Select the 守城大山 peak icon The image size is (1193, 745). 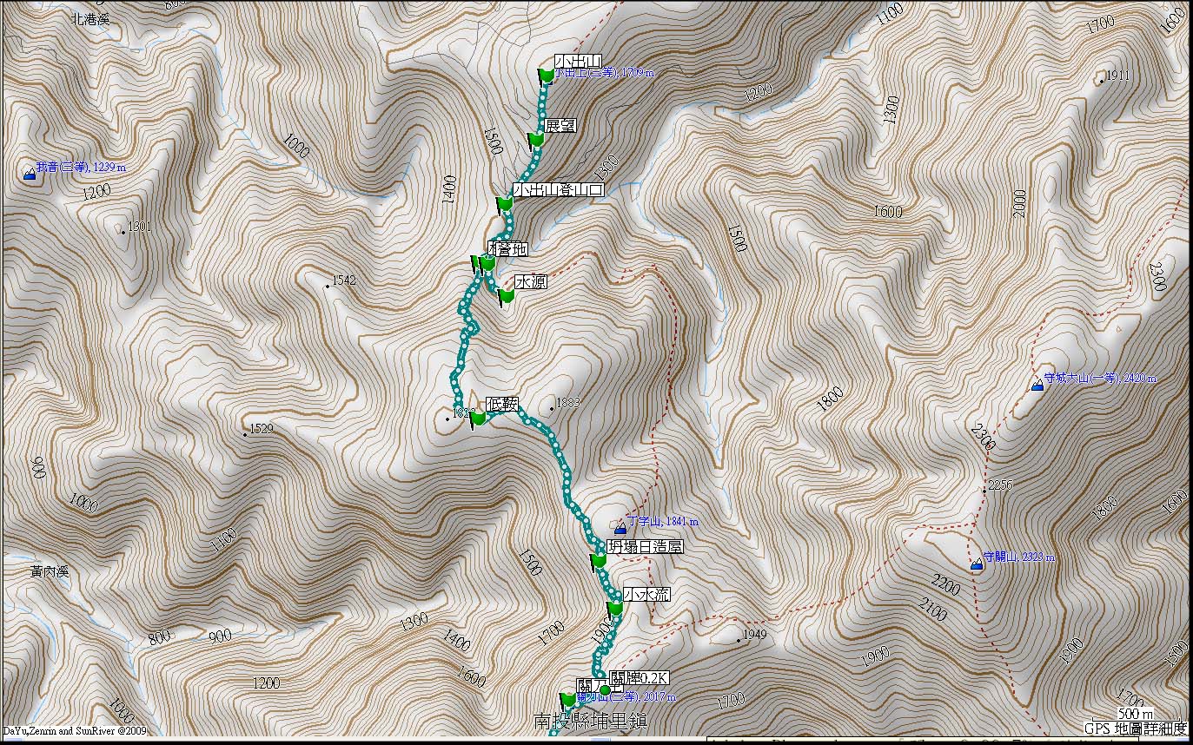(x=1037, y=385)
